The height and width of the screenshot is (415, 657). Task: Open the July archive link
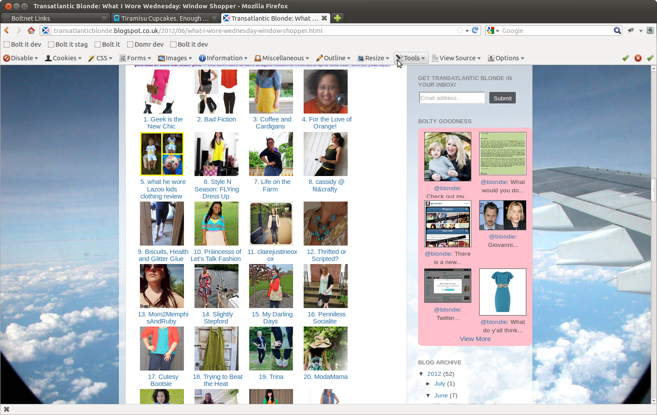click(440, 384)
